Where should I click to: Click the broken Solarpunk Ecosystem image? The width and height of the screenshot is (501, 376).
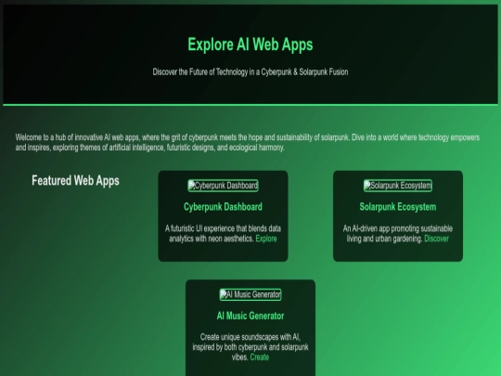[398, 186]
